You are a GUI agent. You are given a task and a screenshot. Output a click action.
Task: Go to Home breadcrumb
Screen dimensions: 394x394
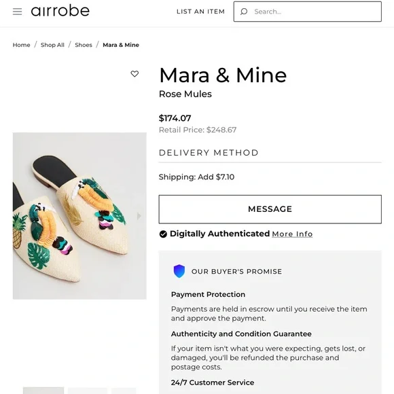point(21,45)
